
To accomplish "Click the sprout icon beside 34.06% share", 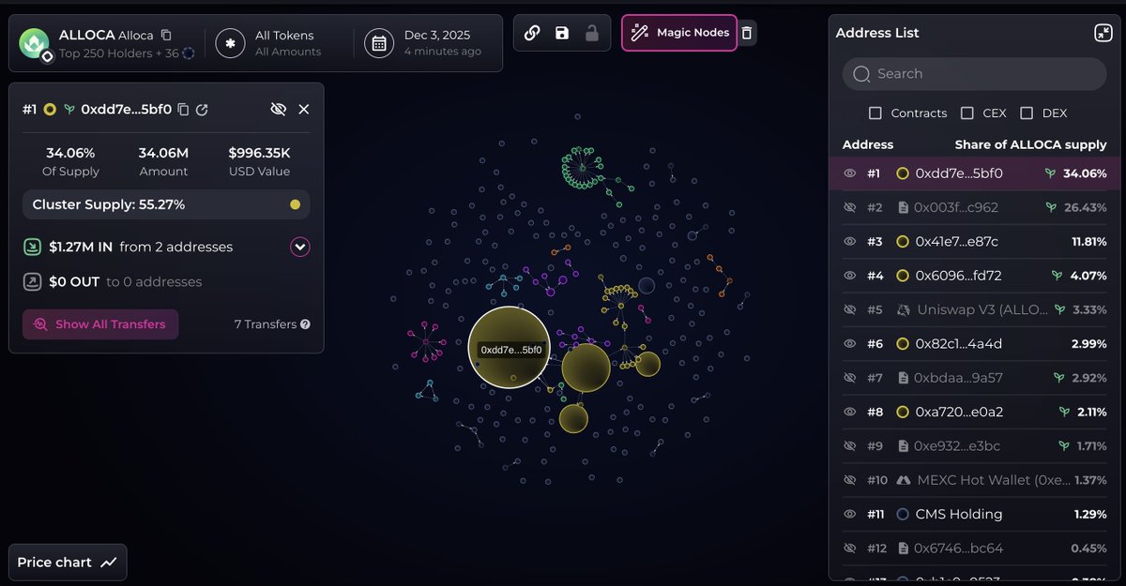I will (1051, 173).
